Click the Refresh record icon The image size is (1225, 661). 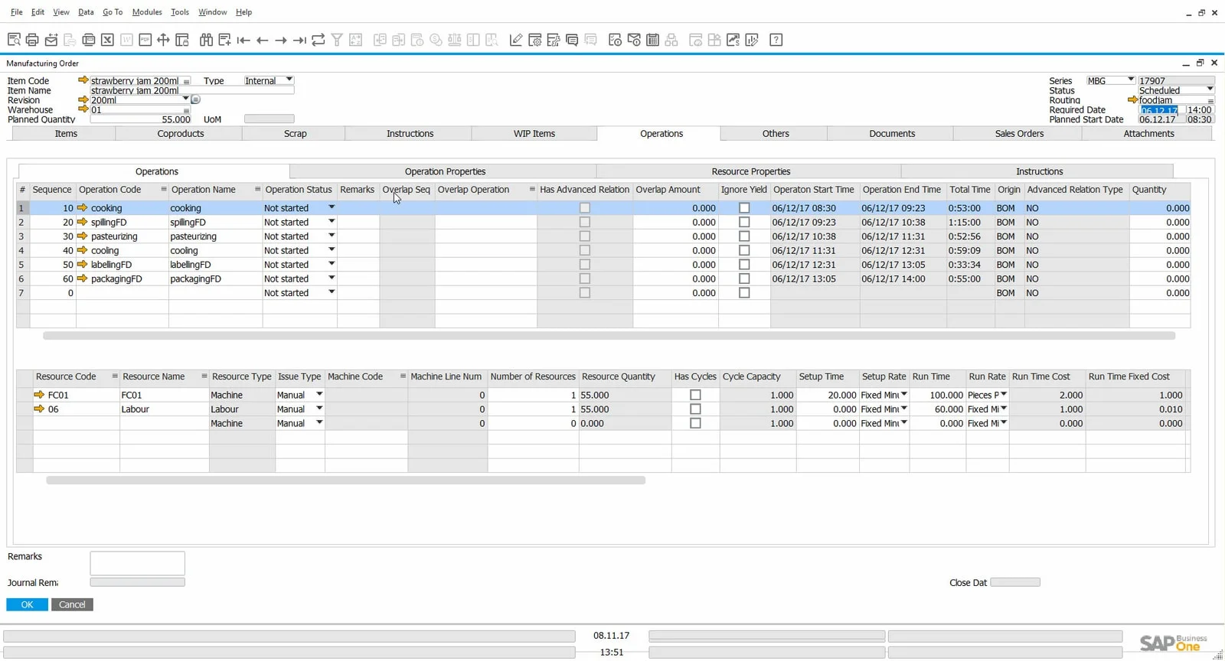318,40
